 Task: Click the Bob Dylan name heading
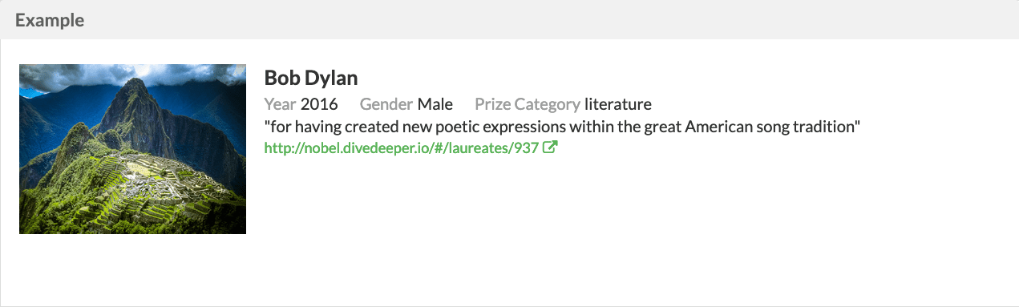311,78
